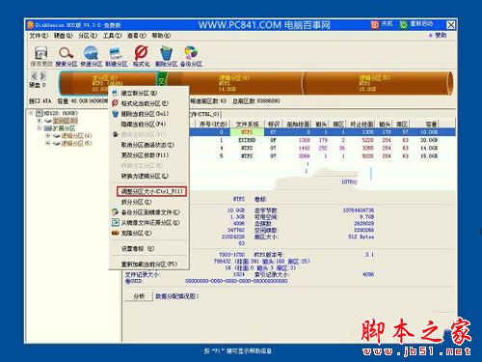Click the 搜索分区 magnifier toolbar icon
The image size is (482, 362).
pyautogui.click(x=67, y=53)
